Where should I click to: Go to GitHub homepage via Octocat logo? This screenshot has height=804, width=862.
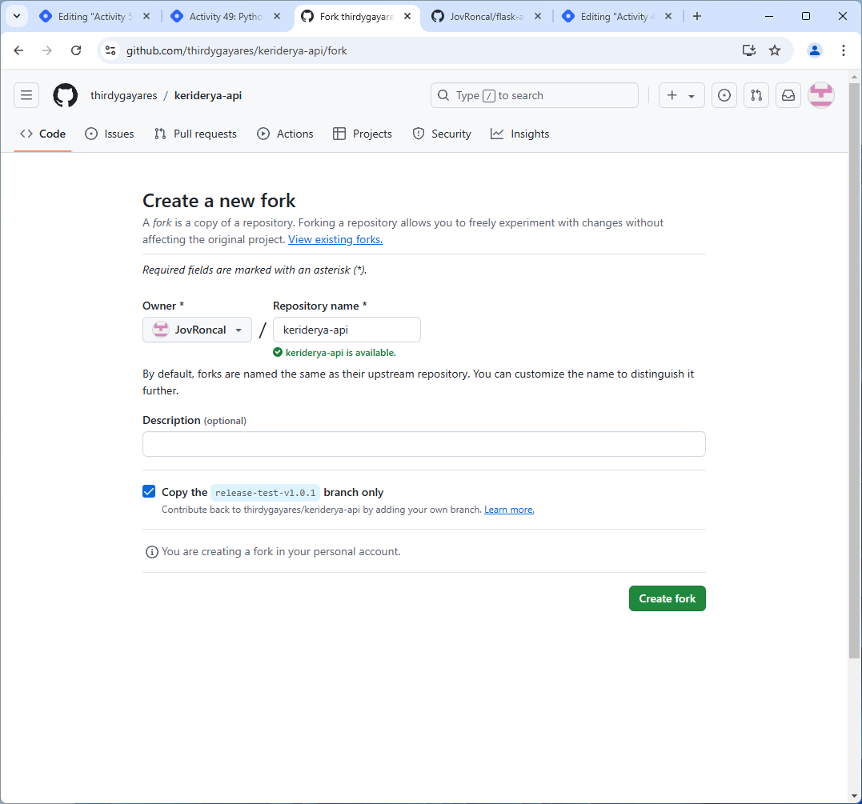[x=66, y=96]
